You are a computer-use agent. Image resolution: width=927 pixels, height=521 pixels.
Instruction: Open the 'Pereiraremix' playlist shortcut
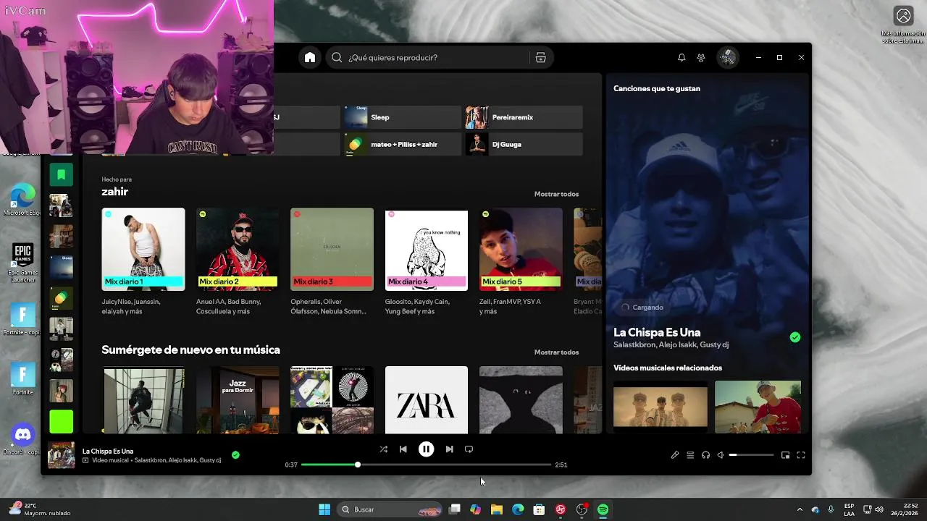coord(524,117)
